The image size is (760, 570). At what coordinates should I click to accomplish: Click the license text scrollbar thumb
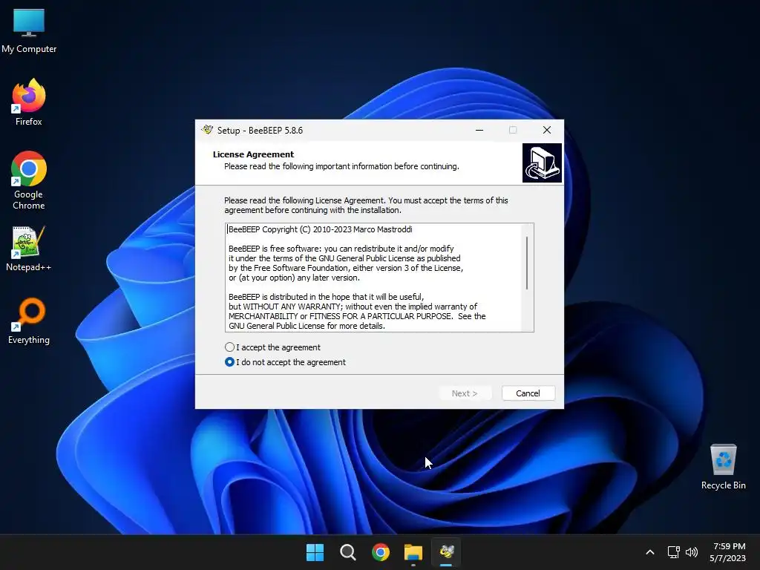point(527,263)
